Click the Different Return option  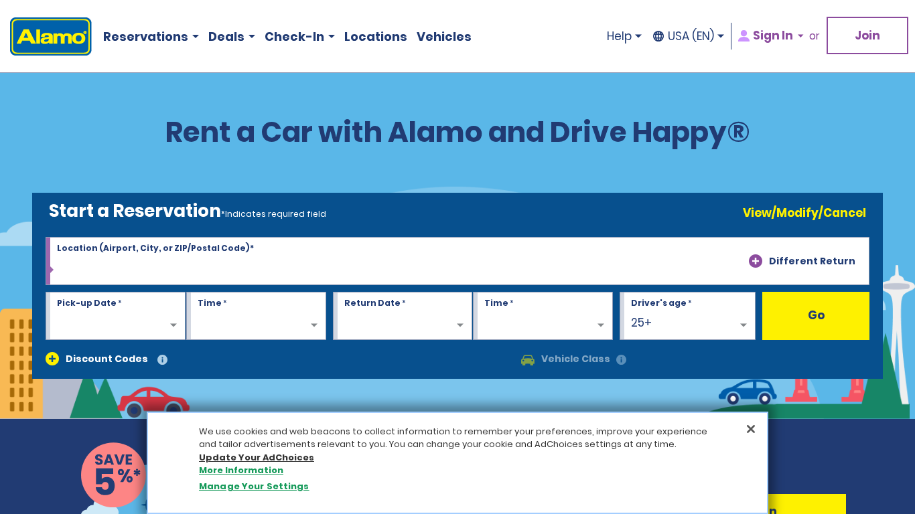coord(802,261)
